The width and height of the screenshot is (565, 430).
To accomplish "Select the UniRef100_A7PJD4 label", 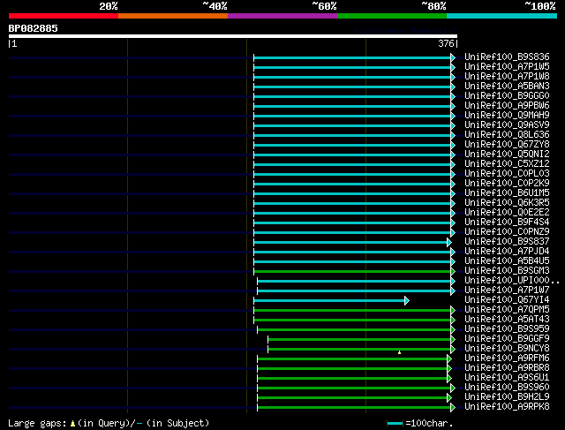I will [x=507, y=252].
